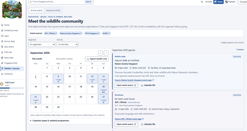Select the Compact option at top right

click(243, 2)
